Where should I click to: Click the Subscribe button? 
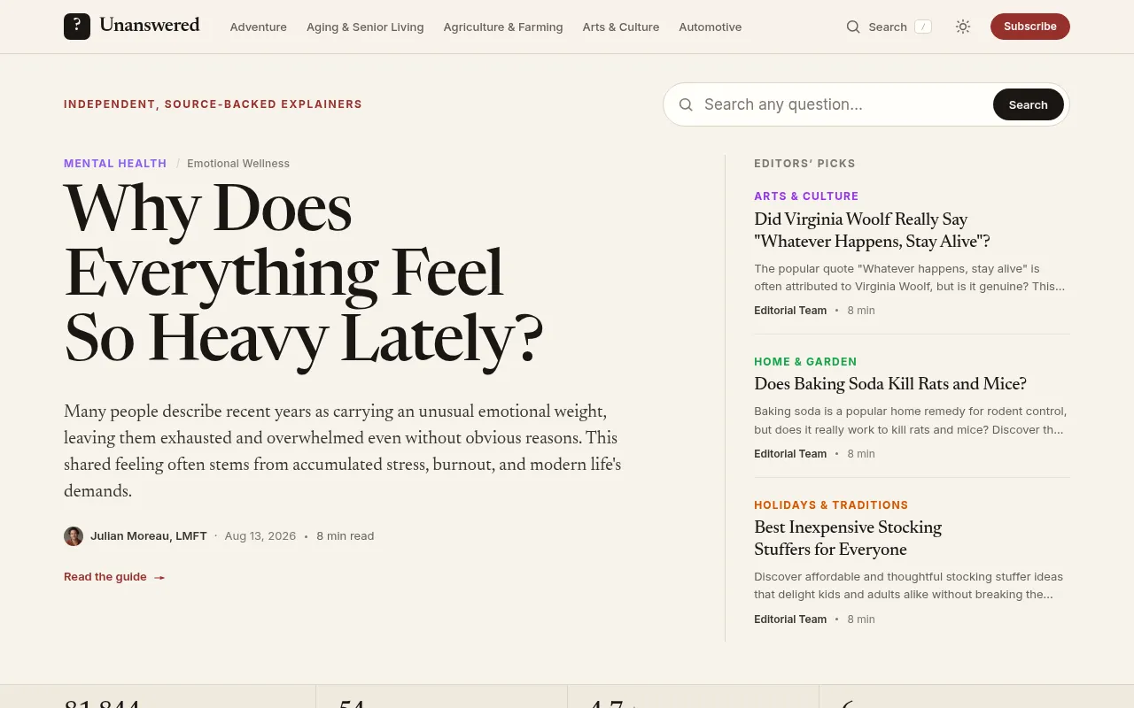1030,27
